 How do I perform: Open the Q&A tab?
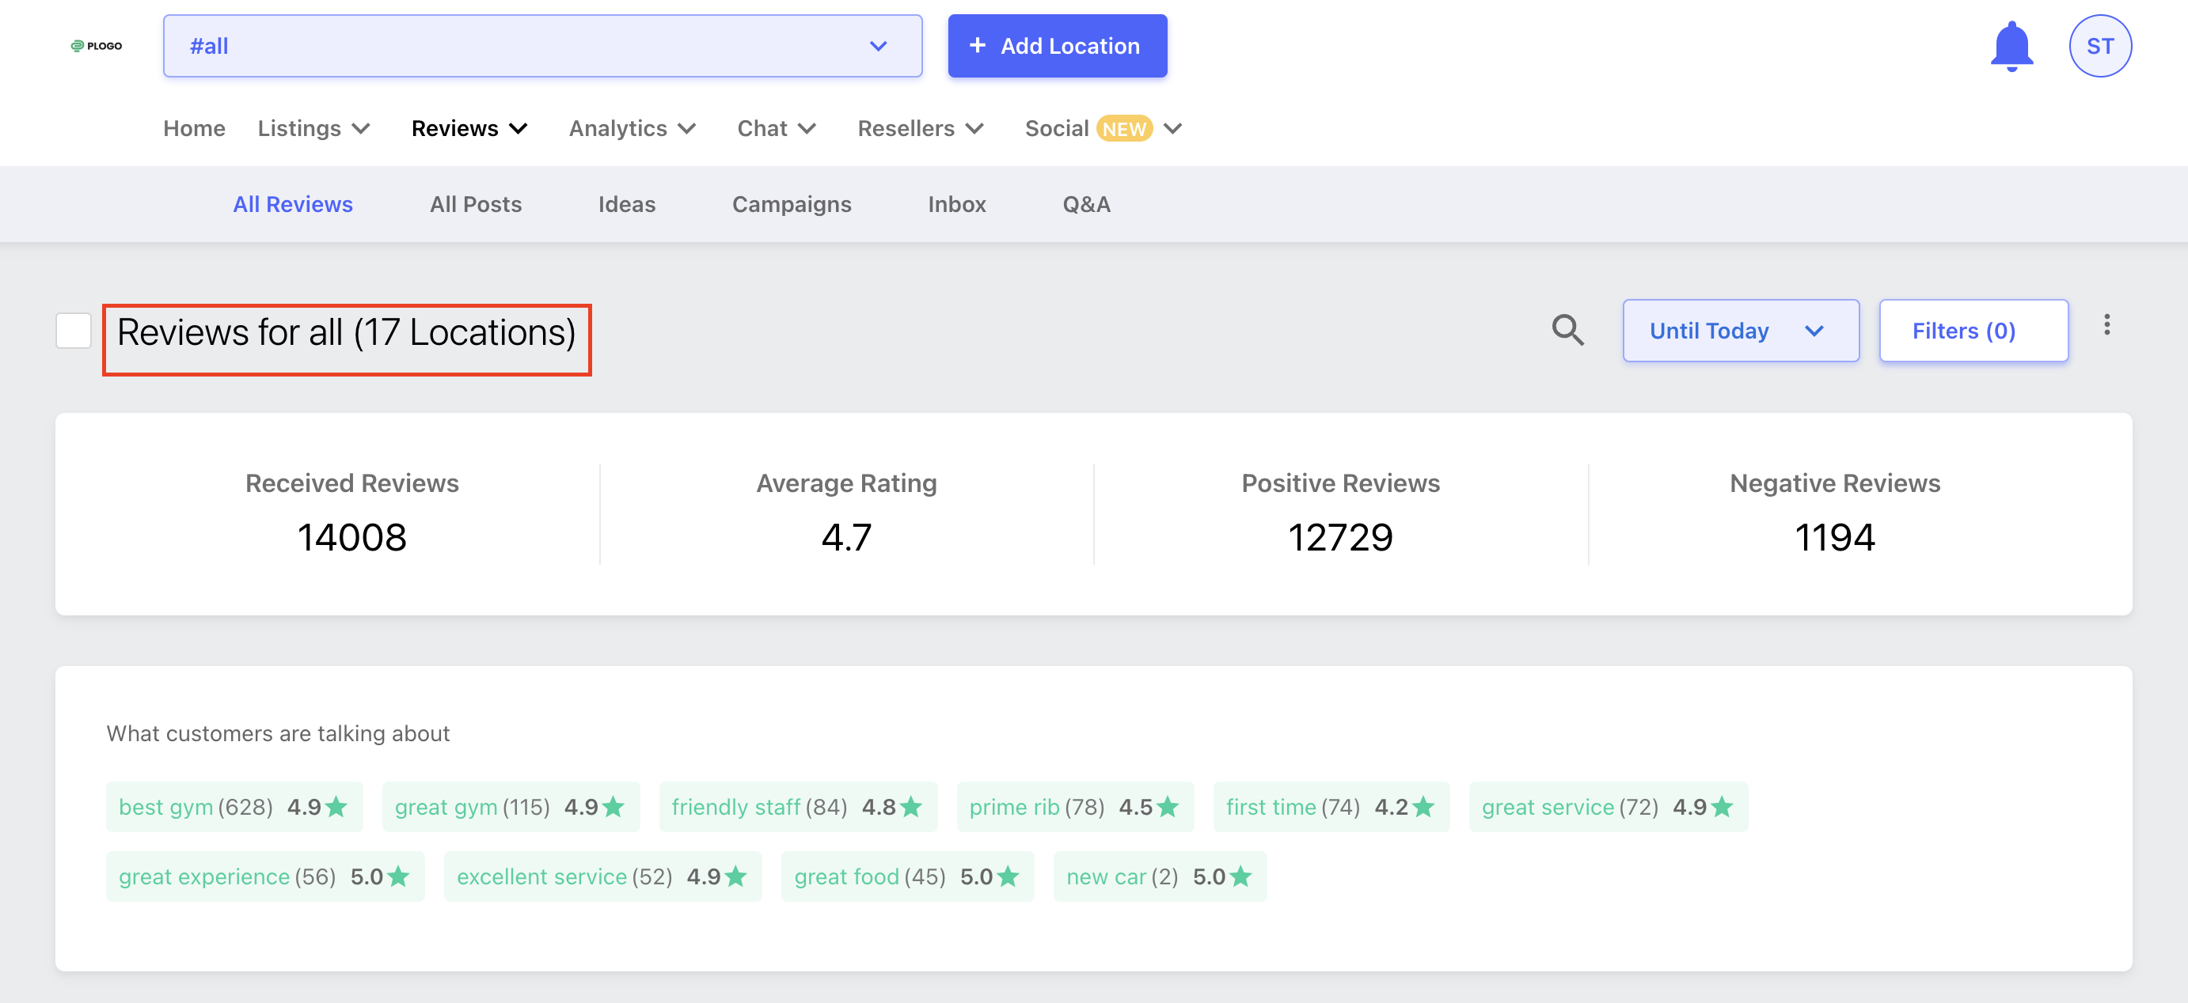click(1085, 205)
